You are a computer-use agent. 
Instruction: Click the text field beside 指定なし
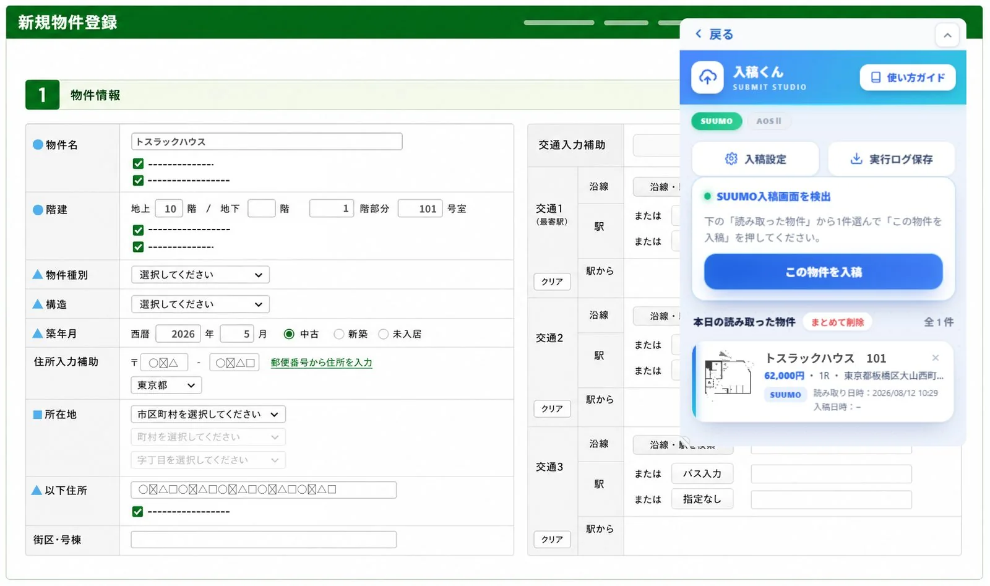[831, 499]
